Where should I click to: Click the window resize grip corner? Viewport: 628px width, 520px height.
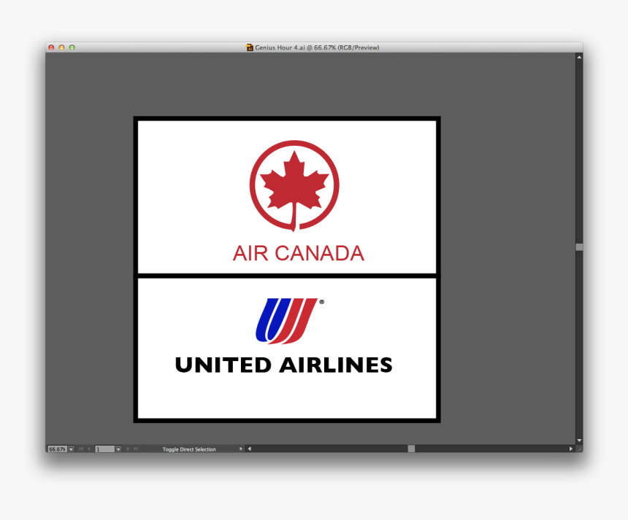(579, 449)
